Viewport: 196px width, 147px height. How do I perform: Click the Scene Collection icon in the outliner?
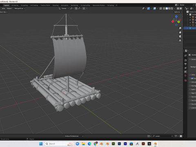(187, 12)
